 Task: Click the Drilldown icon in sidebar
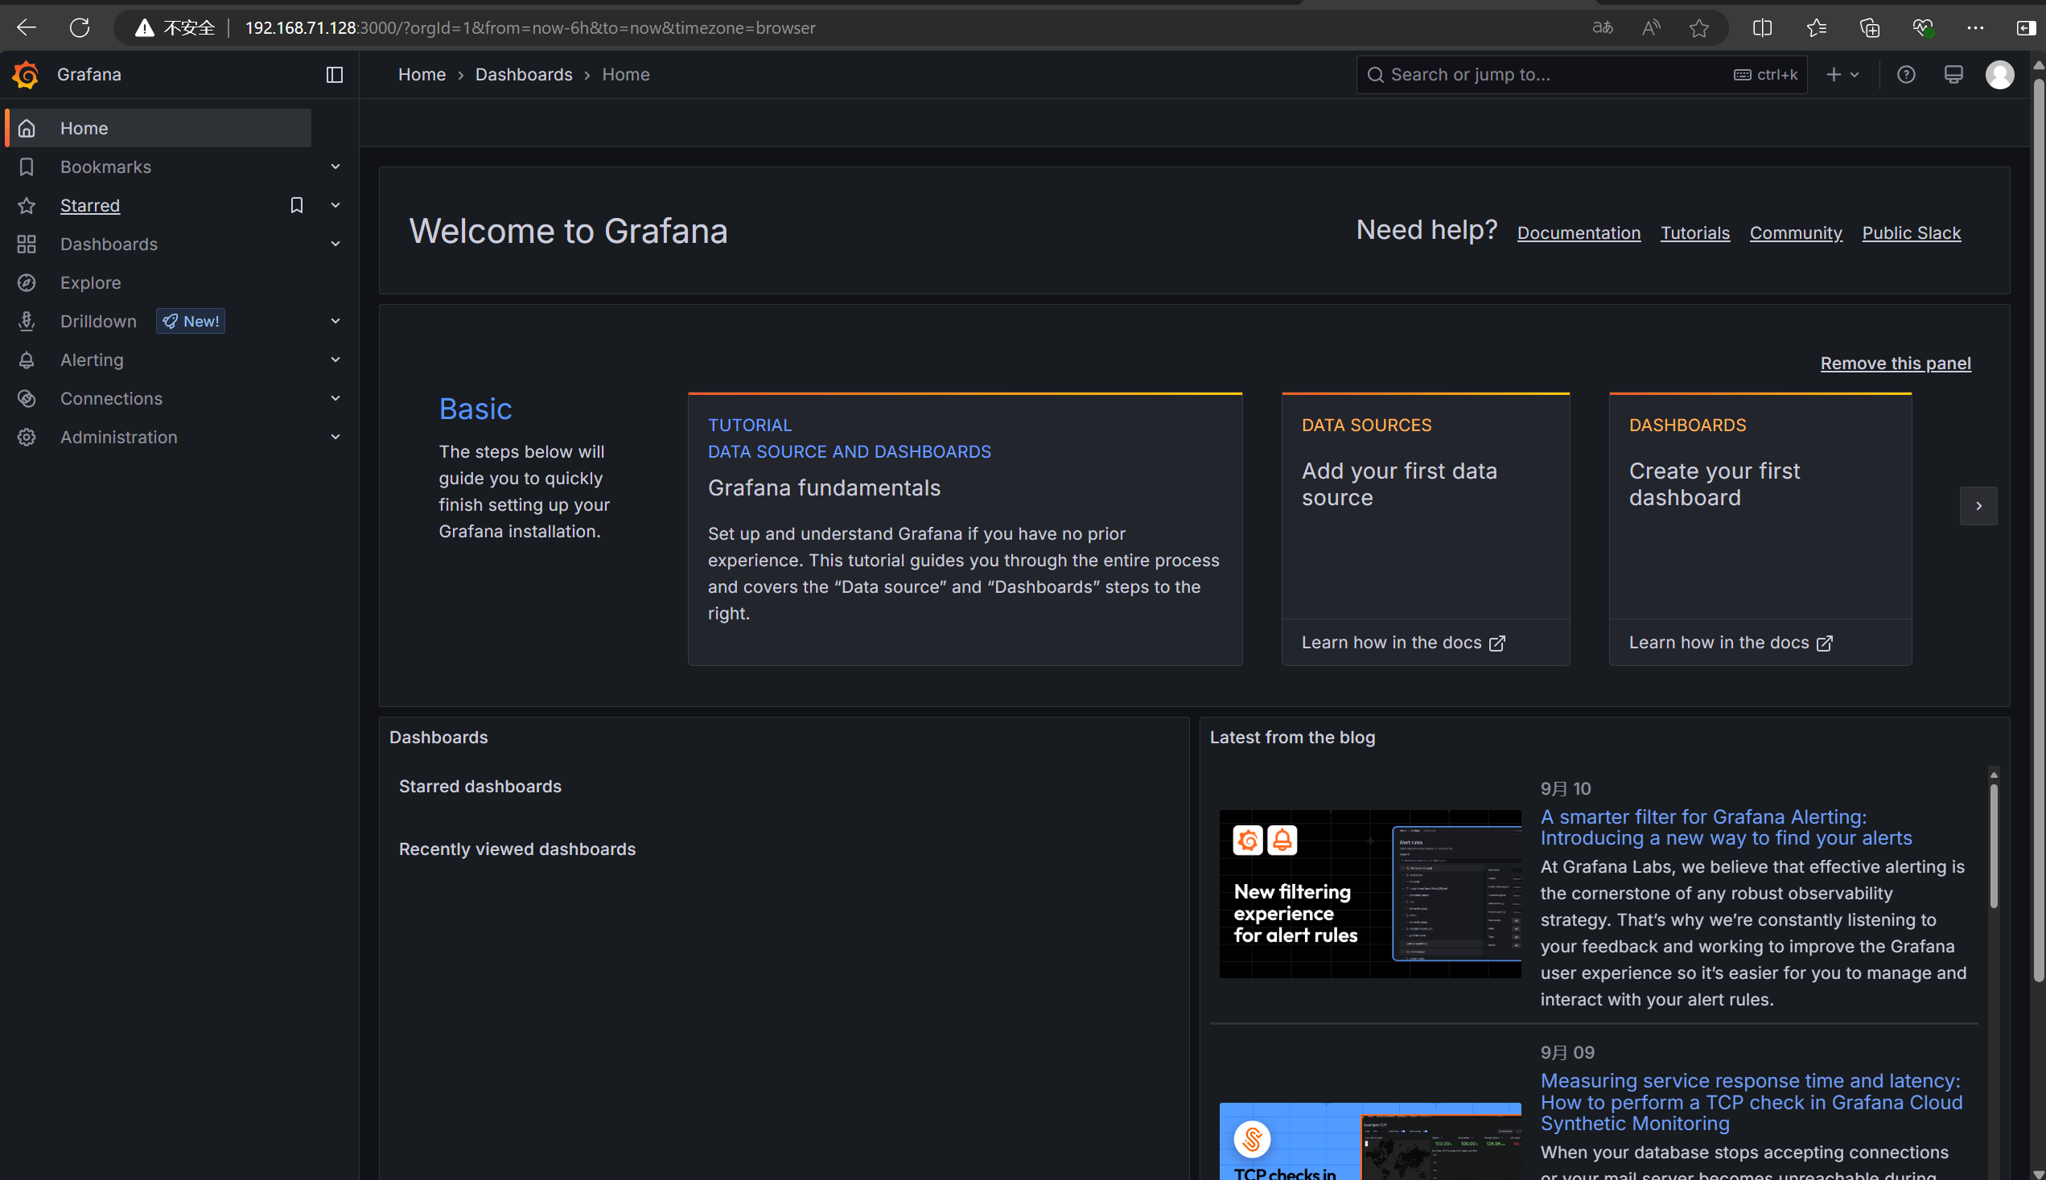[27, 321]
